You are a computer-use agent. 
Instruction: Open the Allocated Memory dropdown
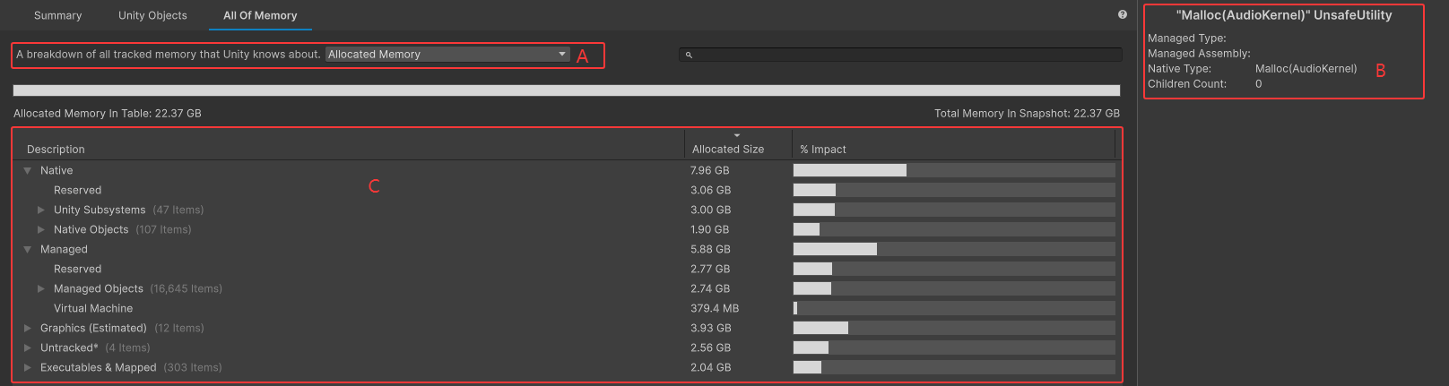click(447, 55)
